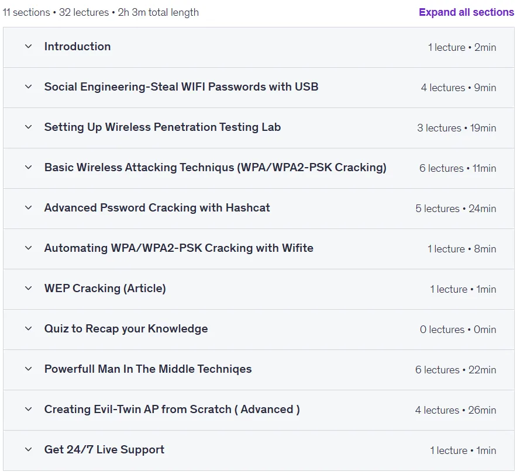Expand Social Engineering-Steal WIFI Passwords chevron
The height and width of the screenshot is (475, 517).
[28, 86]
